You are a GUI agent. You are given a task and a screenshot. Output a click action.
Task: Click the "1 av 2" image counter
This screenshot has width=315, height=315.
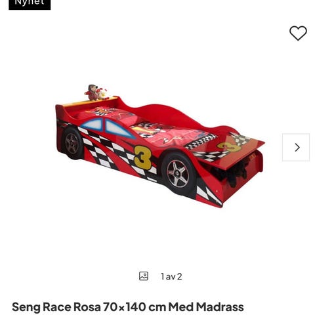coord(171,276)
